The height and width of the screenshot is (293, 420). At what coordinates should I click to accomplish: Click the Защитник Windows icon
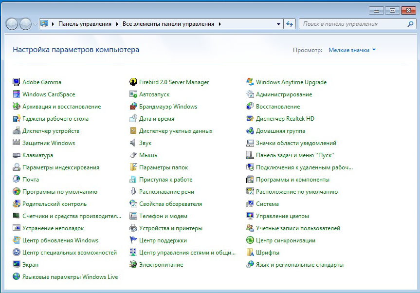[x=17, y=143]
